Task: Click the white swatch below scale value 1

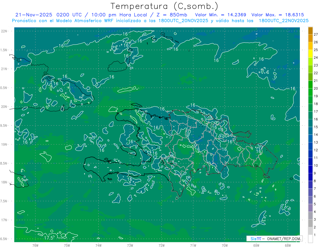Action: click(310, 239)
